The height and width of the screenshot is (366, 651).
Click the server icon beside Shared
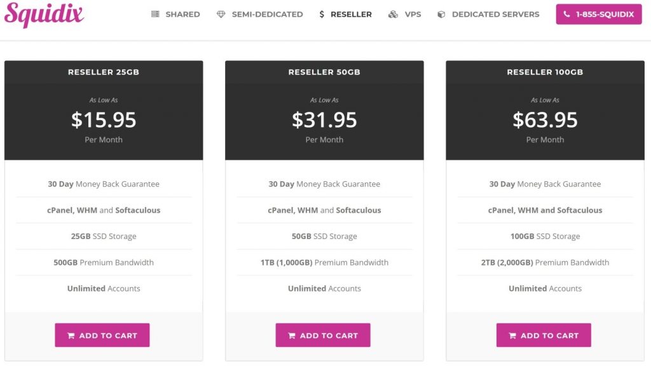155,14
